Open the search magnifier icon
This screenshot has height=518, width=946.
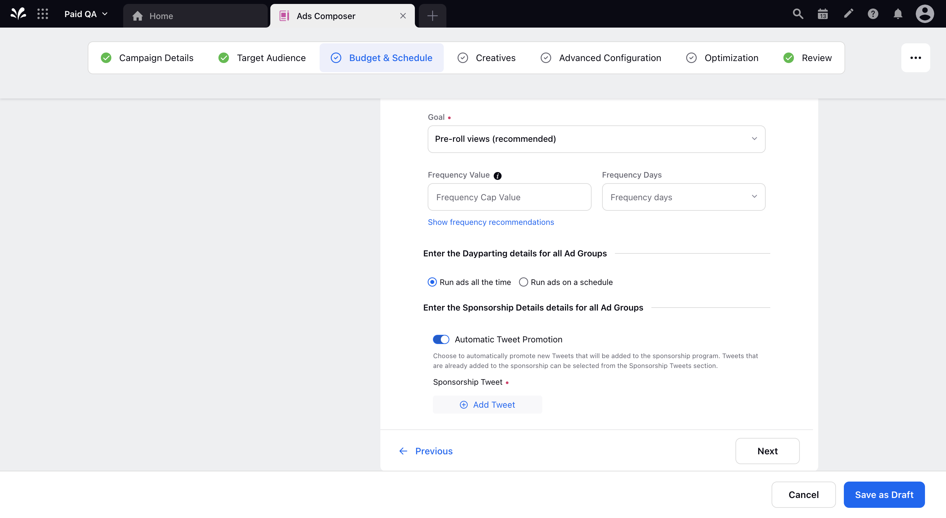(x=798, y=14)
